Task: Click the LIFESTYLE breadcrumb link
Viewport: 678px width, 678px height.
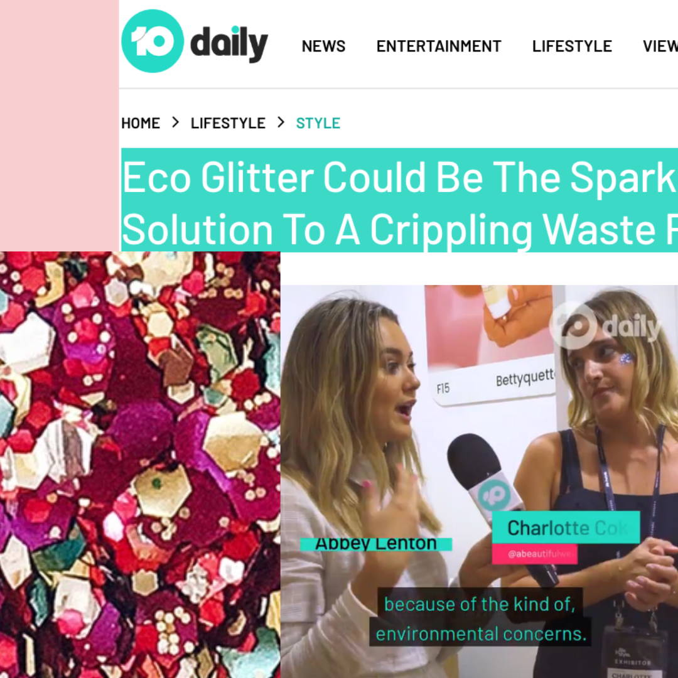Action: [x=228, y=123]
